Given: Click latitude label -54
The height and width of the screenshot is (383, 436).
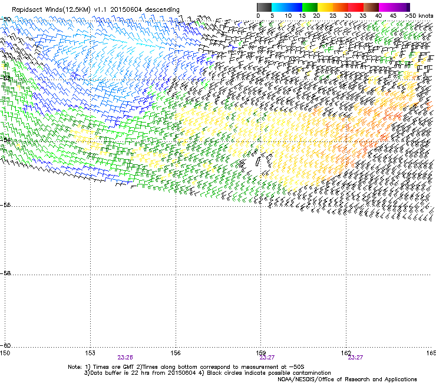Looking at the screenshot, I should click(x=5, y=140).
